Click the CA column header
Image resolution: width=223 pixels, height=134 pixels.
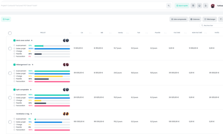tap(82, 33)
